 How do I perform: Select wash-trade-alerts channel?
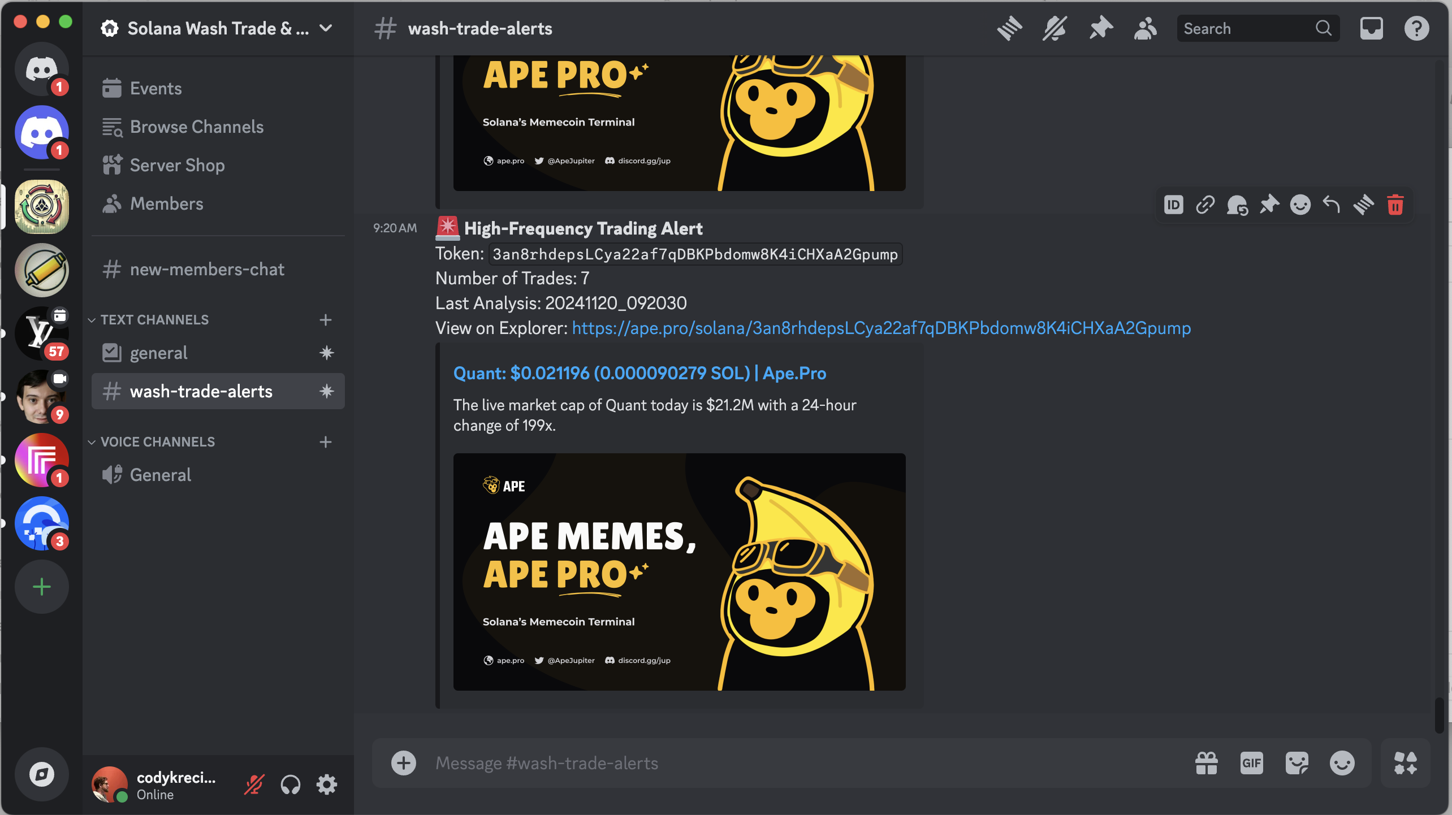click(x=218, y=391)
